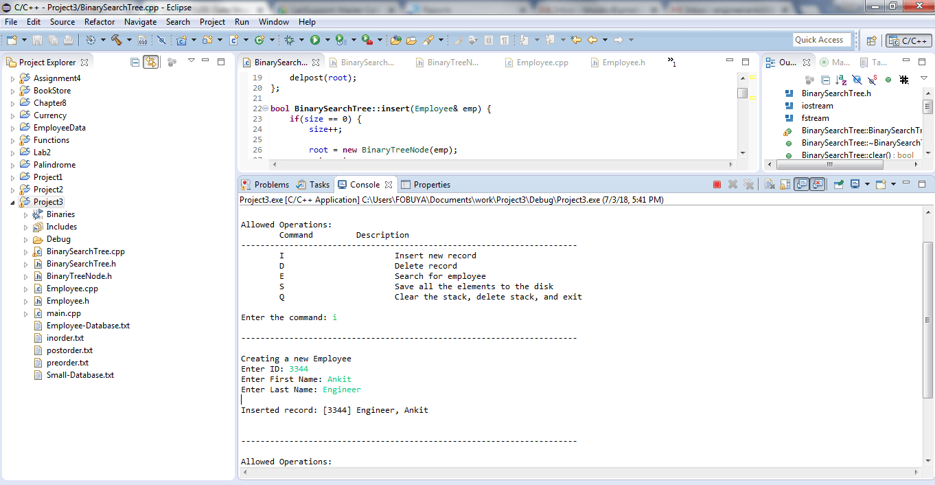Start debugging with the bug icon
This screenshot has width=935, height=485.
pos(290,41)
